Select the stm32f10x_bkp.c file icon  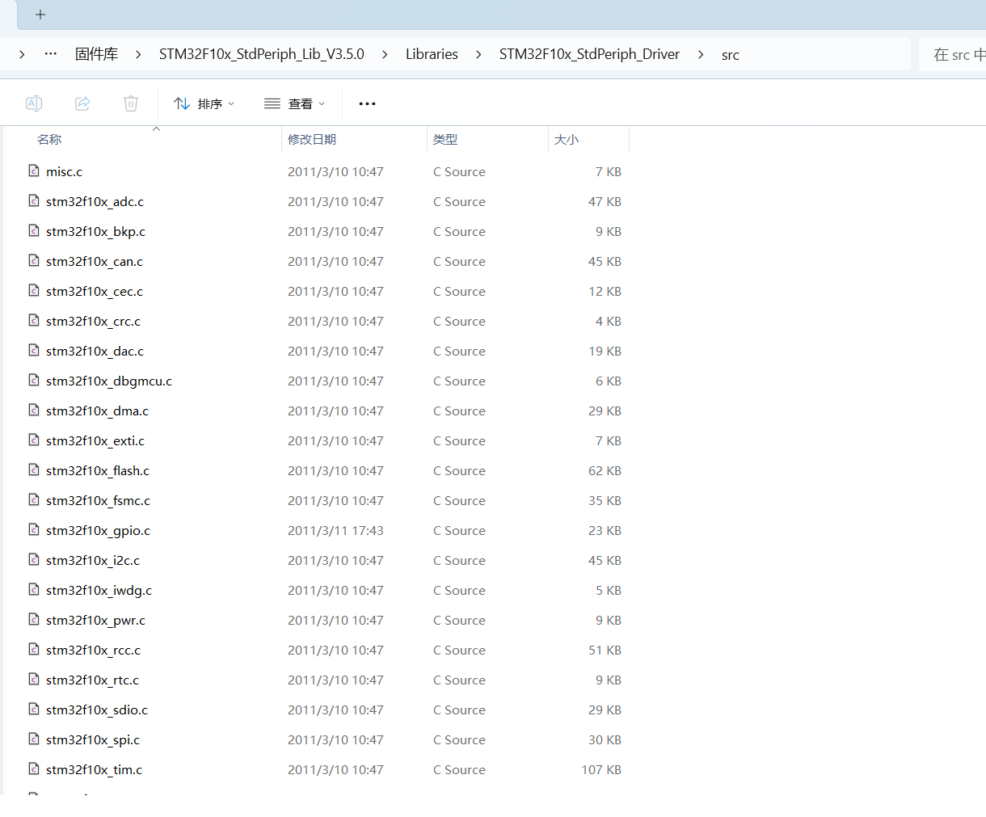[34, 230]
